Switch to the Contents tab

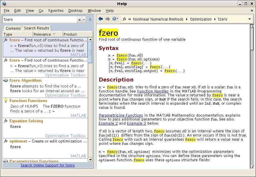(13, 28)
